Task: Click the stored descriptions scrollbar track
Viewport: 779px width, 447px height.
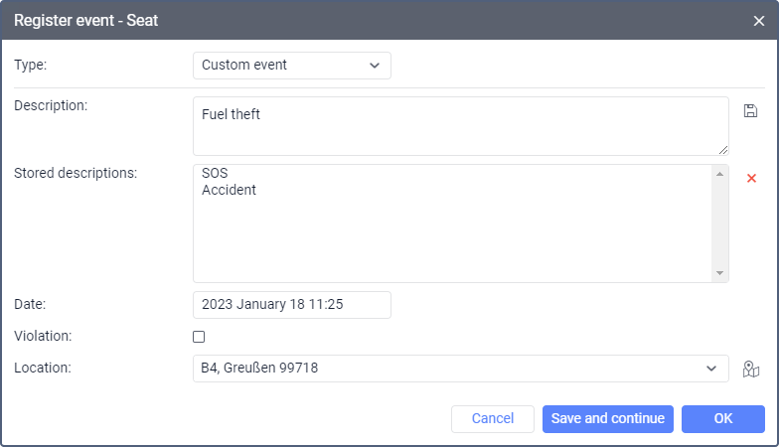Action: coord(720,223)
